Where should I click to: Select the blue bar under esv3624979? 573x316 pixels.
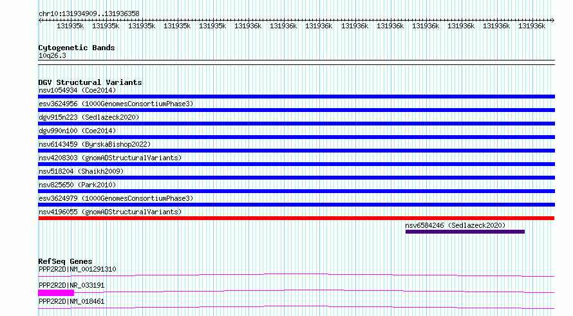coord(296,205)
